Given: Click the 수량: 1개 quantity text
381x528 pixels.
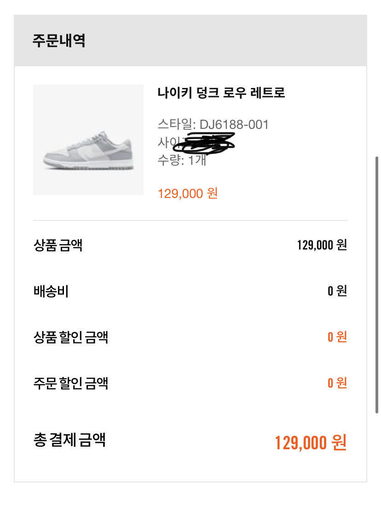Looking at the screenshot, I should 182,161.
